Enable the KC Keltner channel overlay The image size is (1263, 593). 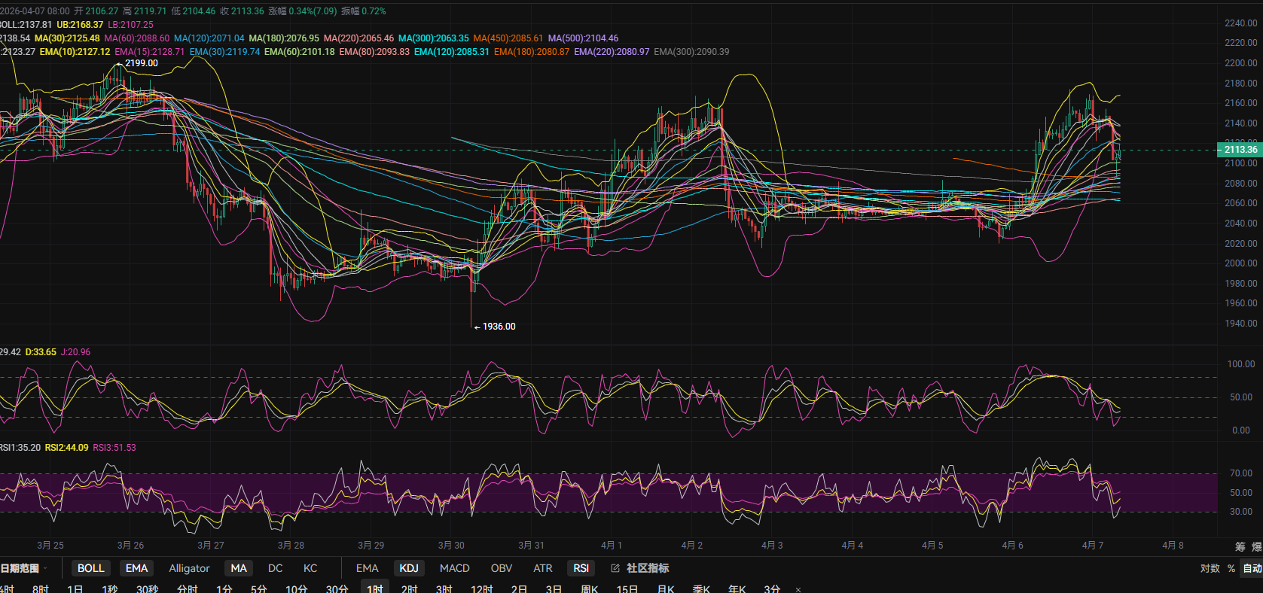click(310, 568)
